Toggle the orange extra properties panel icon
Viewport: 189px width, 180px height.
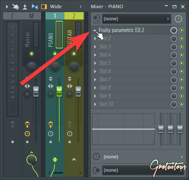(44, 6)
